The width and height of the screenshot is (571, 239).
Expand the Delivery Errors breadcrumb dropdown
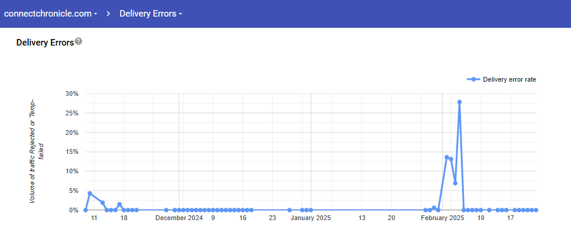point(150,14)
